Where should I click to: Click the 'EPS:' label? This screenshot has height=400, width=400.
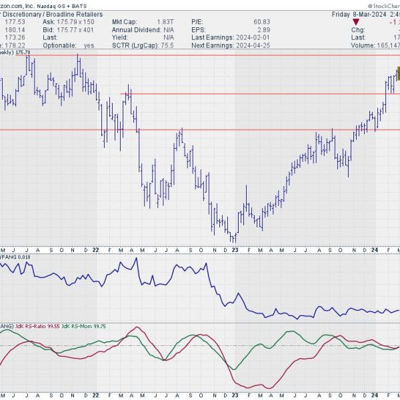pos(199,30)
